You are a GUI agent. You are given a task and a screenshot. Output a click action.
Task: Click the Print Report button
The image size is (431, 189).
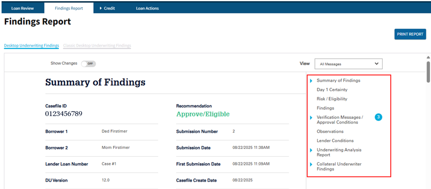coord(410,34)
